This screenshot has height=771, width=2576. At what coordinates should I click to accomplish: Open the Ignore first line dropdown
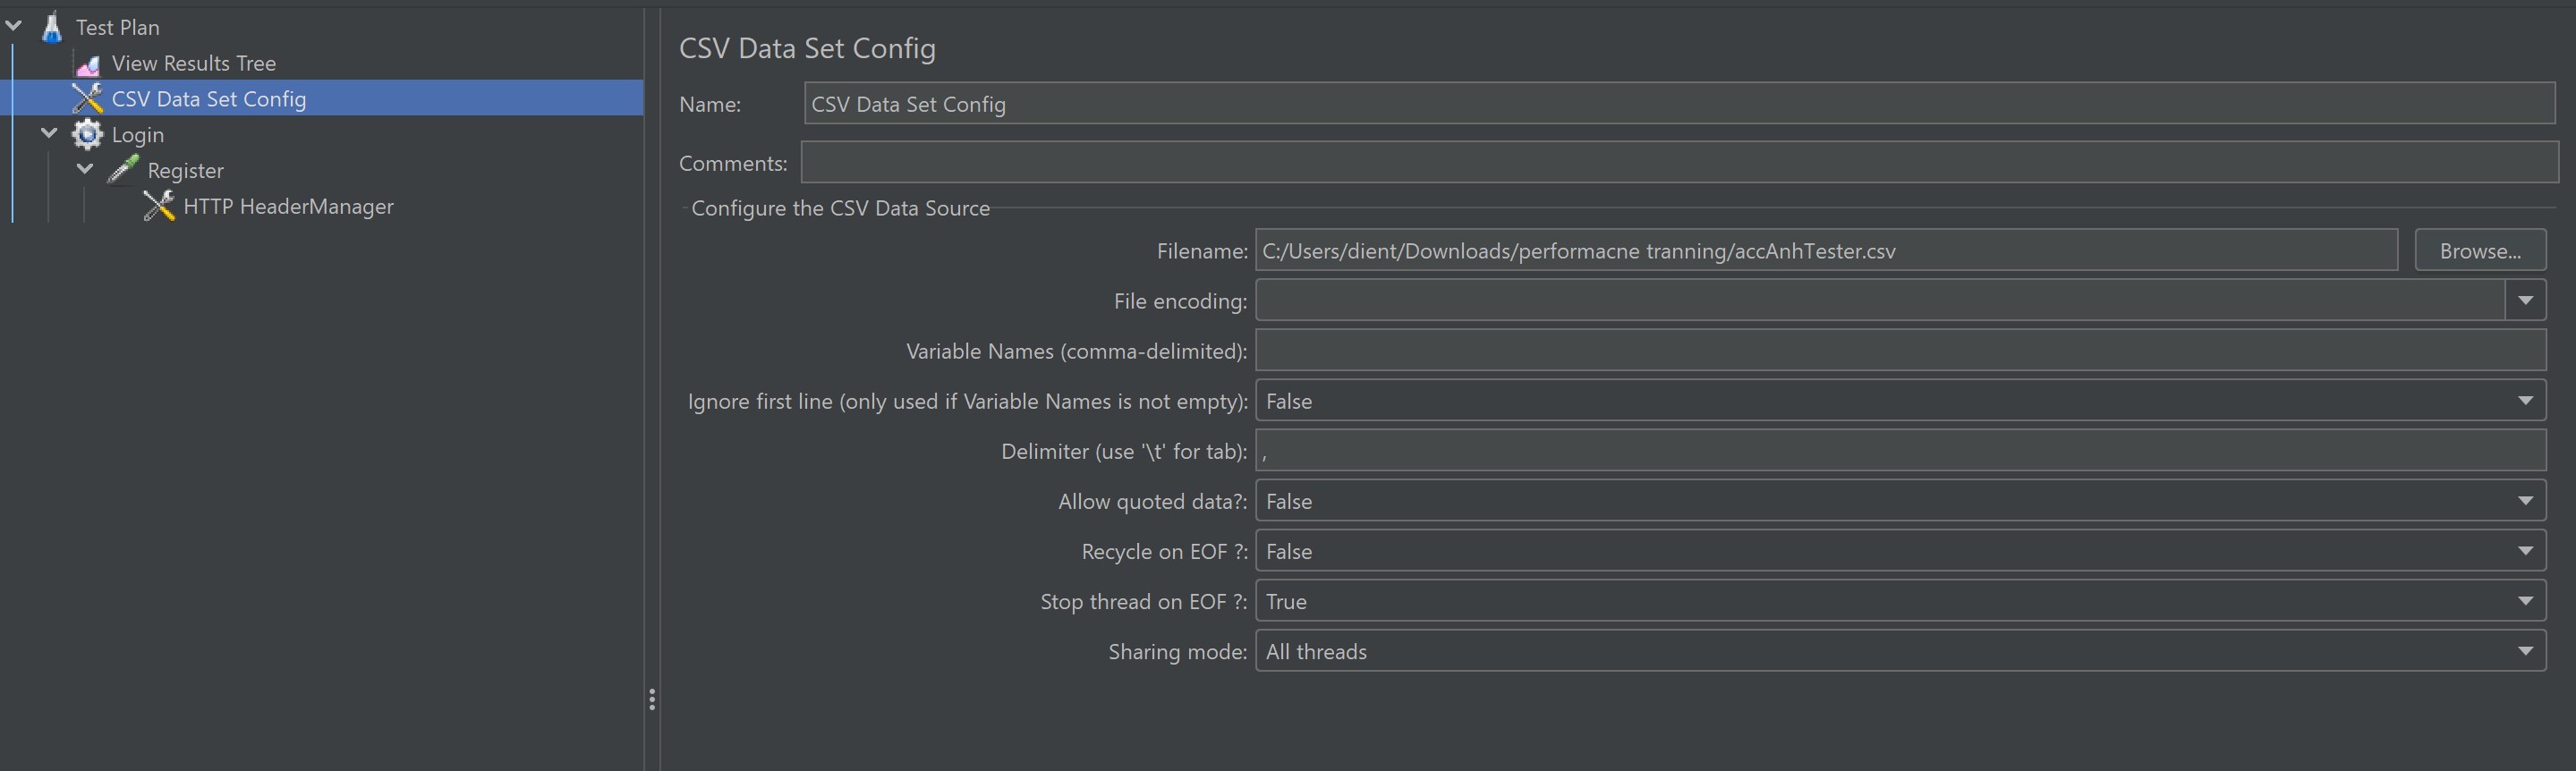[x=2524, y=400]
